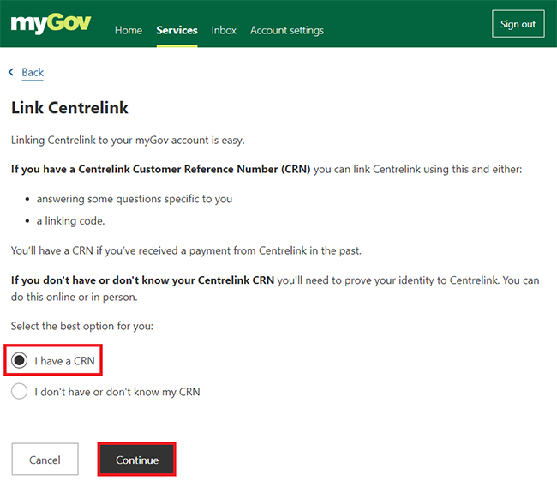This screenshot has width=557, height=487.
Task: Open Account settings in the navigation
Action: (287, 31)
